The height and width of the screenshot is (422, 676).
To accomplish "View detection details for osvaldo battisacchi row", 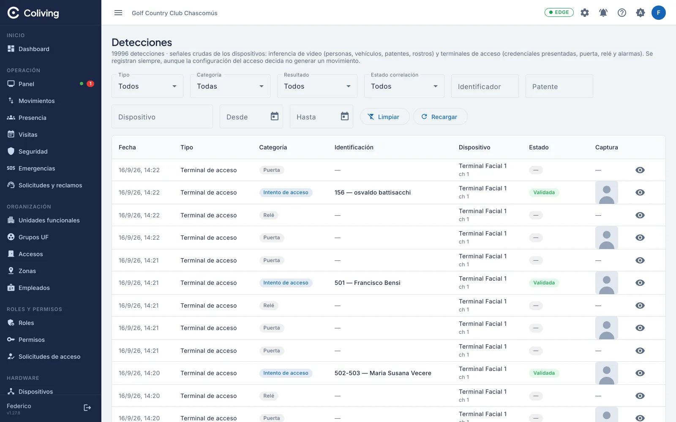I will pyautogui.click(x=640, y=192).
